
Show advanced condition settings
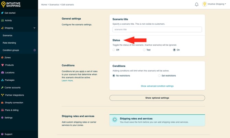[157, 86]
